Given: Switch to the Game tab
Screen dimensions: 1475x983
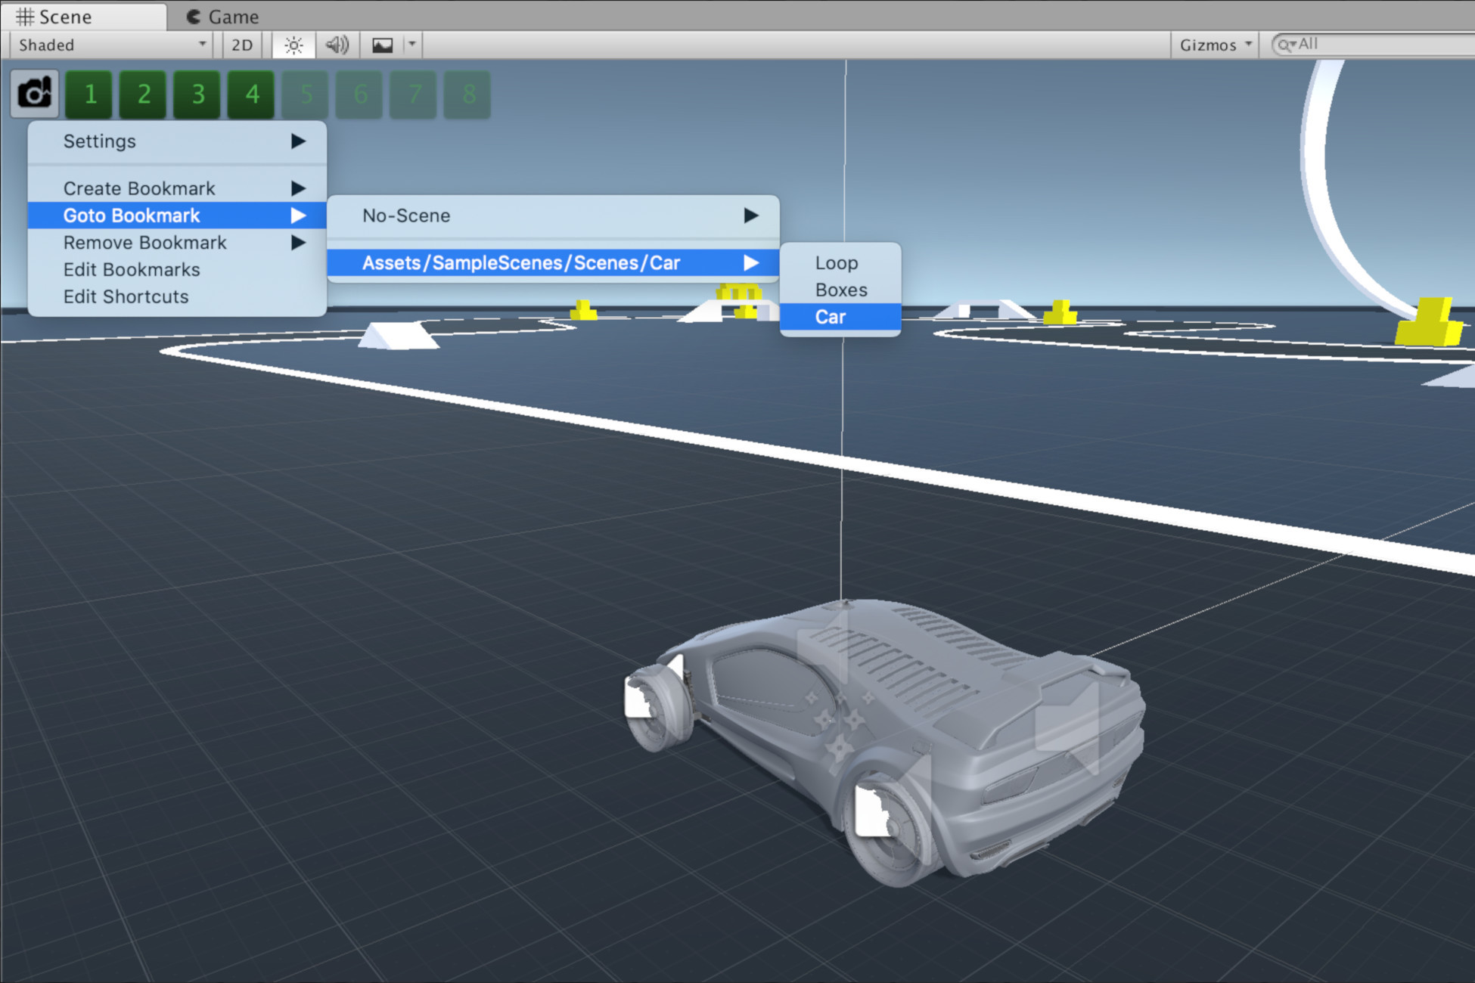Looking at the screenshot, I should pos(223,16).
